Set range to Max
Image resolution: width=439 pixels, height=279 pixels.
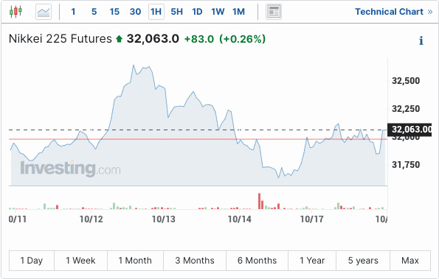click(410, 261)
